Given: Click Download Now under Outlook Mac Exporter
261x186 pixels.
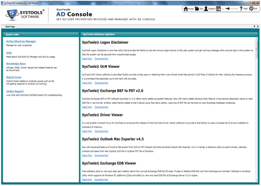Looking at the screenshot, I should coord(101,155).
